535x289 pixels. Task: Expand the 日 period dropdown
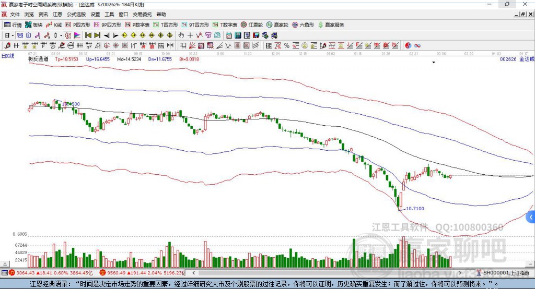(x=13, y=35)
